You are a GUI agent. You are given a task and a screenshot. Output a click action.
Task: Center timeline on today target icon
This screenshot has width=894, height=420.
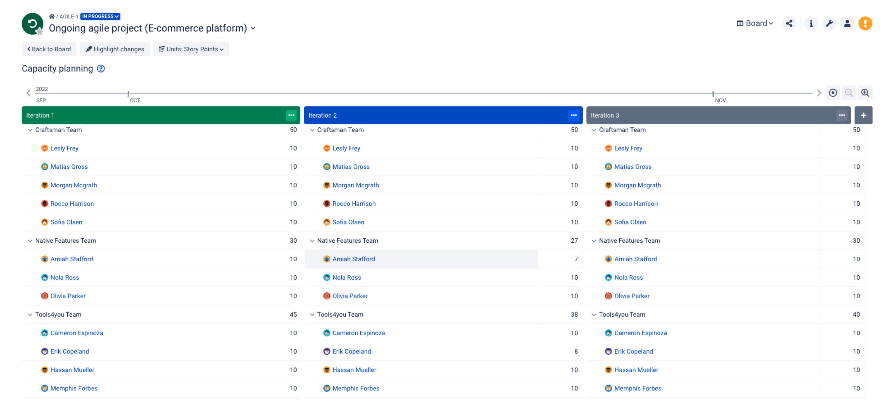(833, 93)
